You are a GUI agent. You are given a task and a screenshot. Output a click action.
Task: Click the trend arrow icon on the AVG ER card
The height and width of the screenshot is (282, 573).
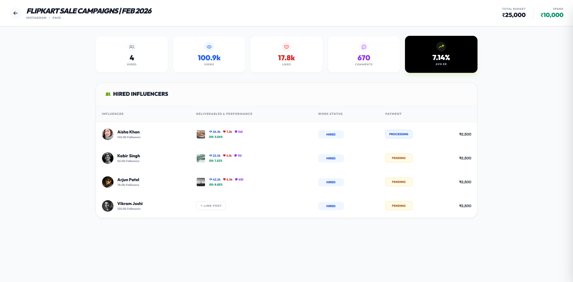(x=441, y=47)
